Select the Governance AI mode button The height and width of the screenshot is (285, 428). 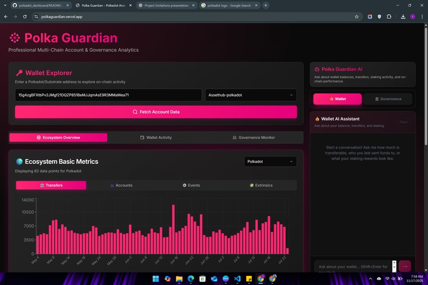pyautogui.click(x=388, y=99)
